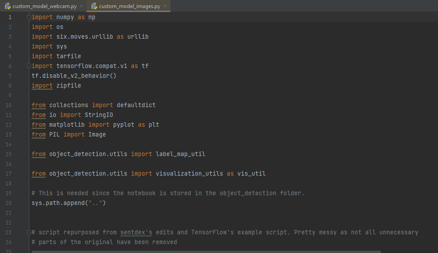The image size is (438, 253).
Task: Click 'os' module name on line 2
Action: click(60, 27)
